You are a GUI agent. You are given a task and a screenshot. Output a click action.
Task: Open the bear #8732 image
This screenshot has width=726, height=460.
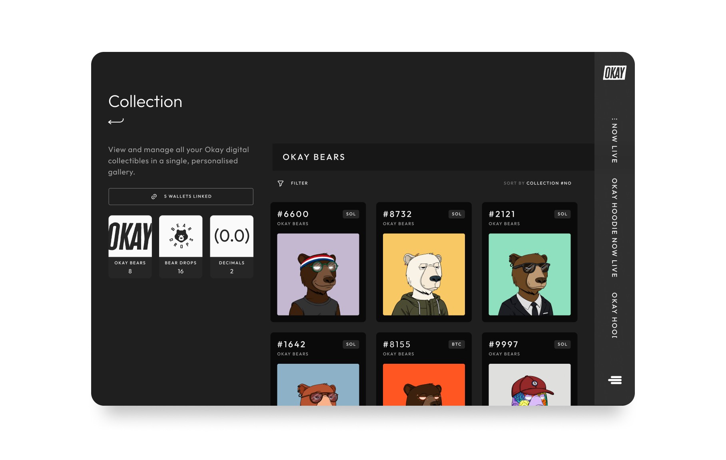click(424, 274)
